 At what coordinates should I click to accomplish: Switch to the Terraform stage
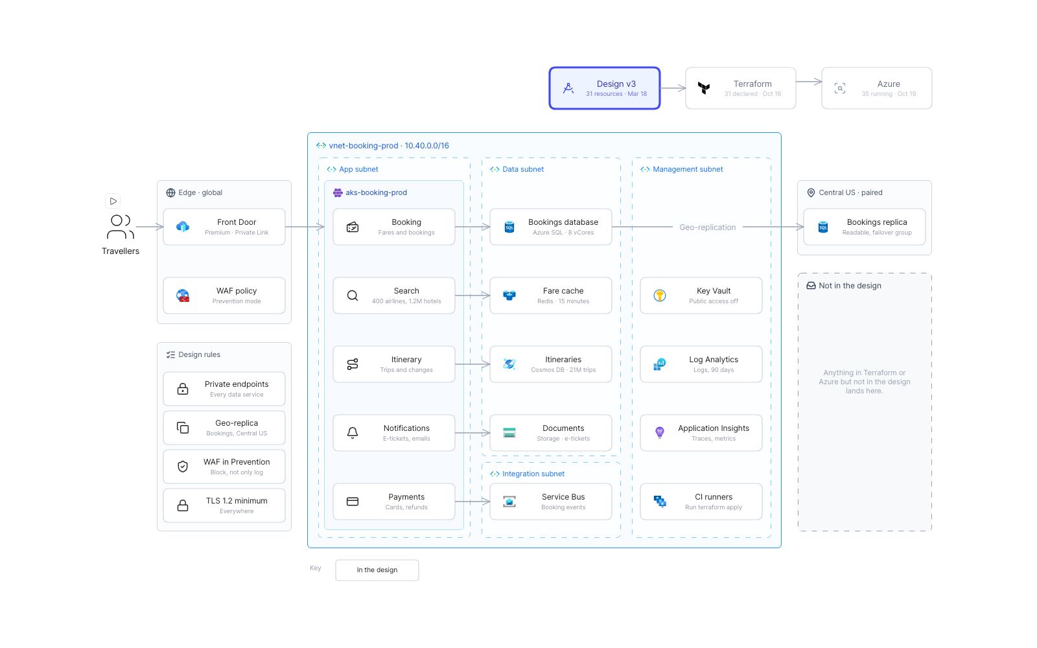(741, 88)
